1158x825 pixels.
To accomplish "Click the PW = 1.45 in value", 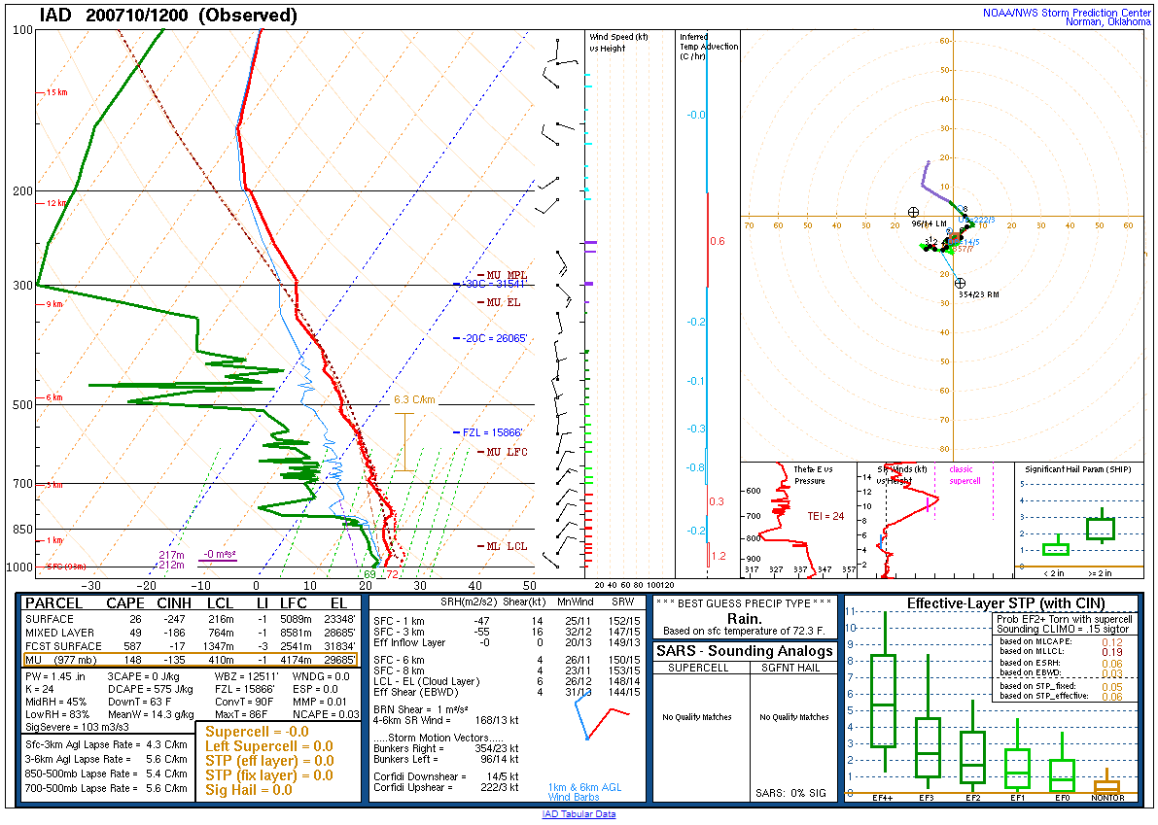I will tap(55, 676).
